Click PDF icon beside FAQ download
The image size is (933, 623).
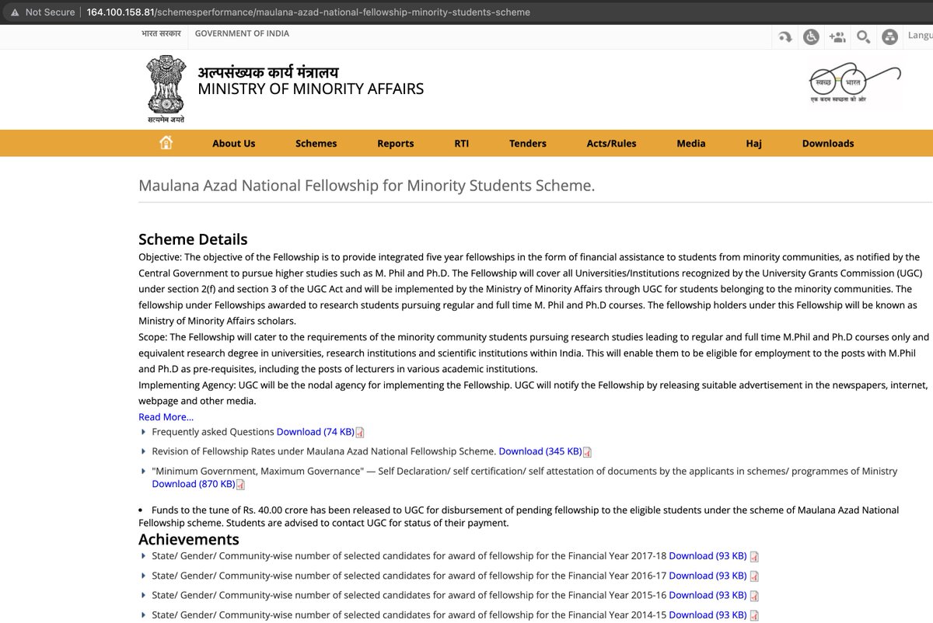pyautogui.click(x=360, y=433)
